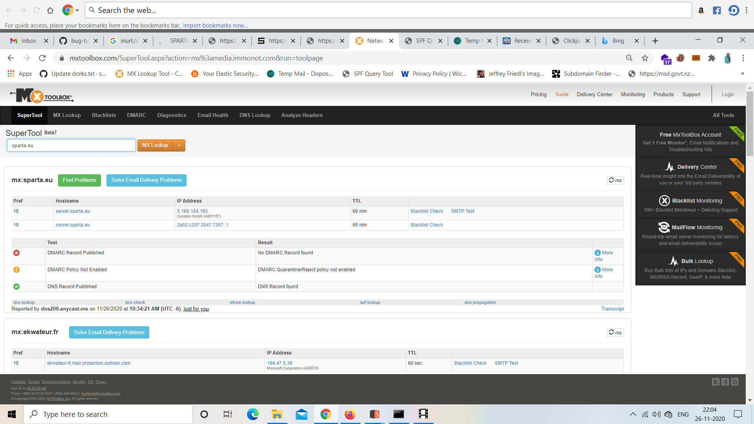Click the SuperTool domain input field
This screenshot has height=424, width=754.
point(71,145)
